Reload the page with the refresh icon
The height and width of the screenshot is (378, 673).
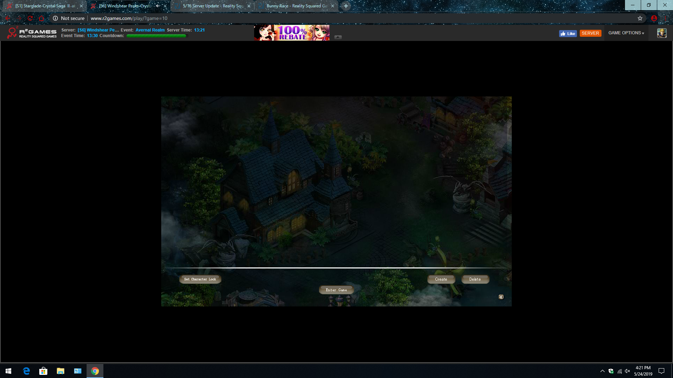pyautogui.click(x=30, y=18)
